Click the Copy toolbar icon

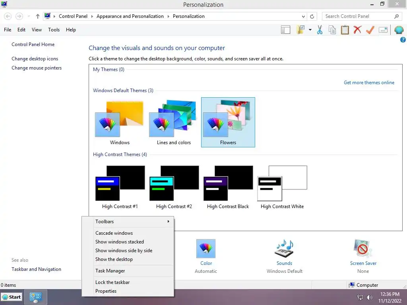tap(332, 30)
